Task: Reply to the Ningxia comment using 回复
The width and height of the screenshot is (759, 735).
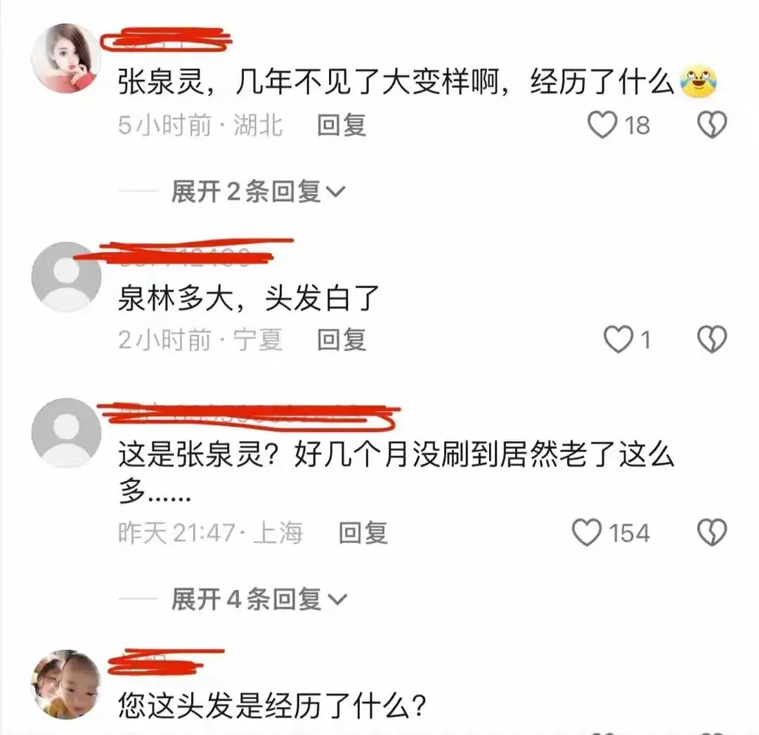Action: [x=342, y=339]
